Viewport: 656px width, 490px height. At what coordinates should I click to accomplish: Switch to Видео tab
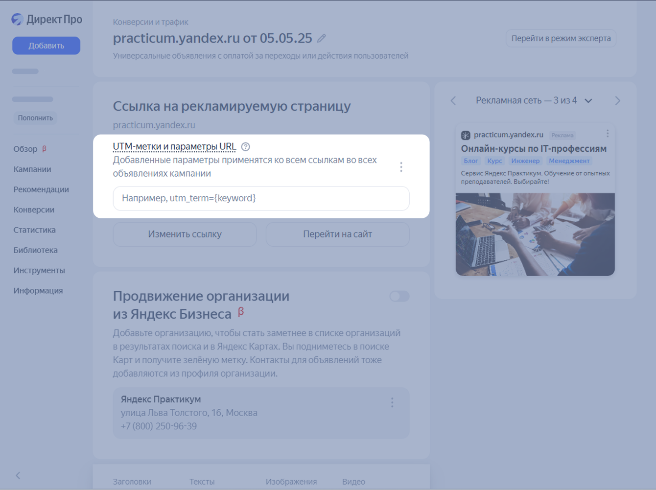coord(353,482)
